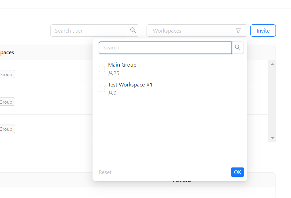This screenshot has height=198, width=291.
Task: Select the Main Group list entry label
Action: [x=122, y=65]
